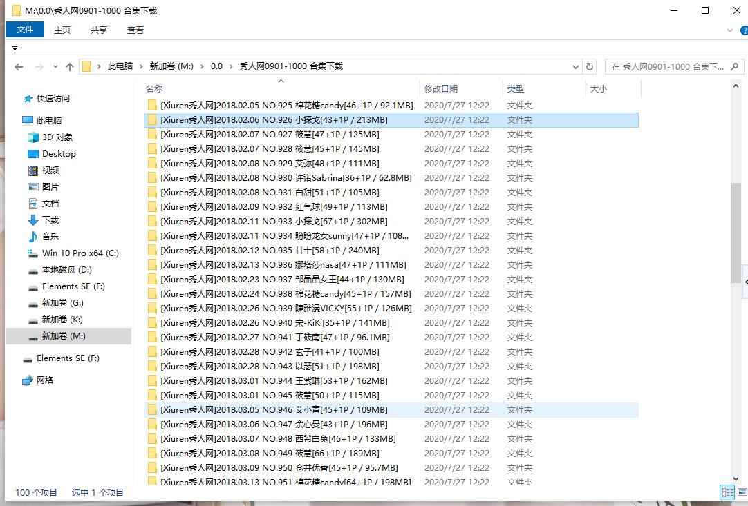This screenshot has height=506, width=748.
Task: Click folder icon of NO.933 小探戈
Action: pos(152,222)
